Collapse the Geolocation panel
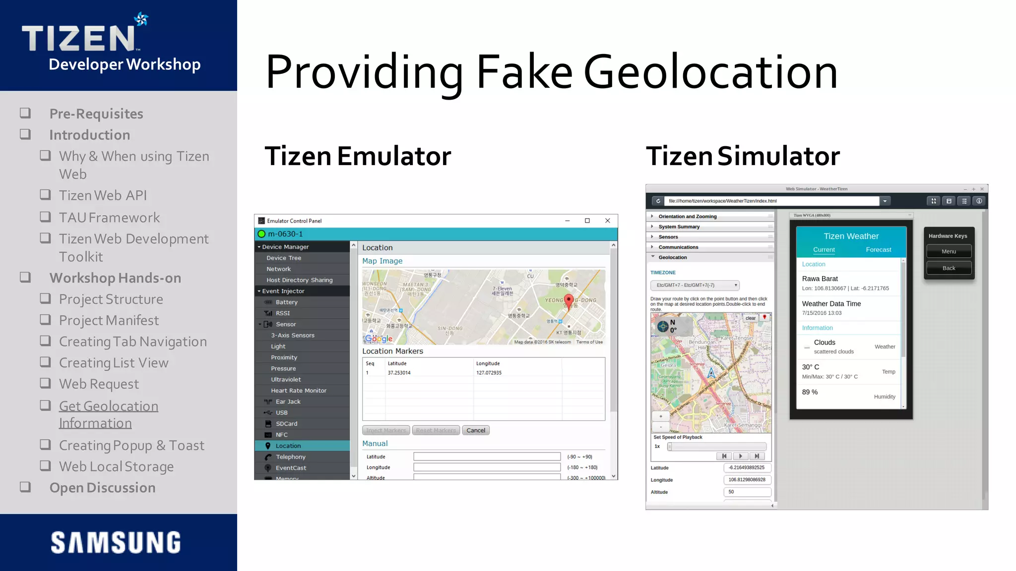 coord(710,258)
